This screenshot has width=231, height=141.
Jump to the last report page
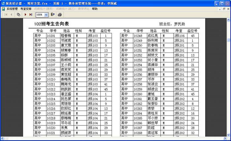click(31, 15)
